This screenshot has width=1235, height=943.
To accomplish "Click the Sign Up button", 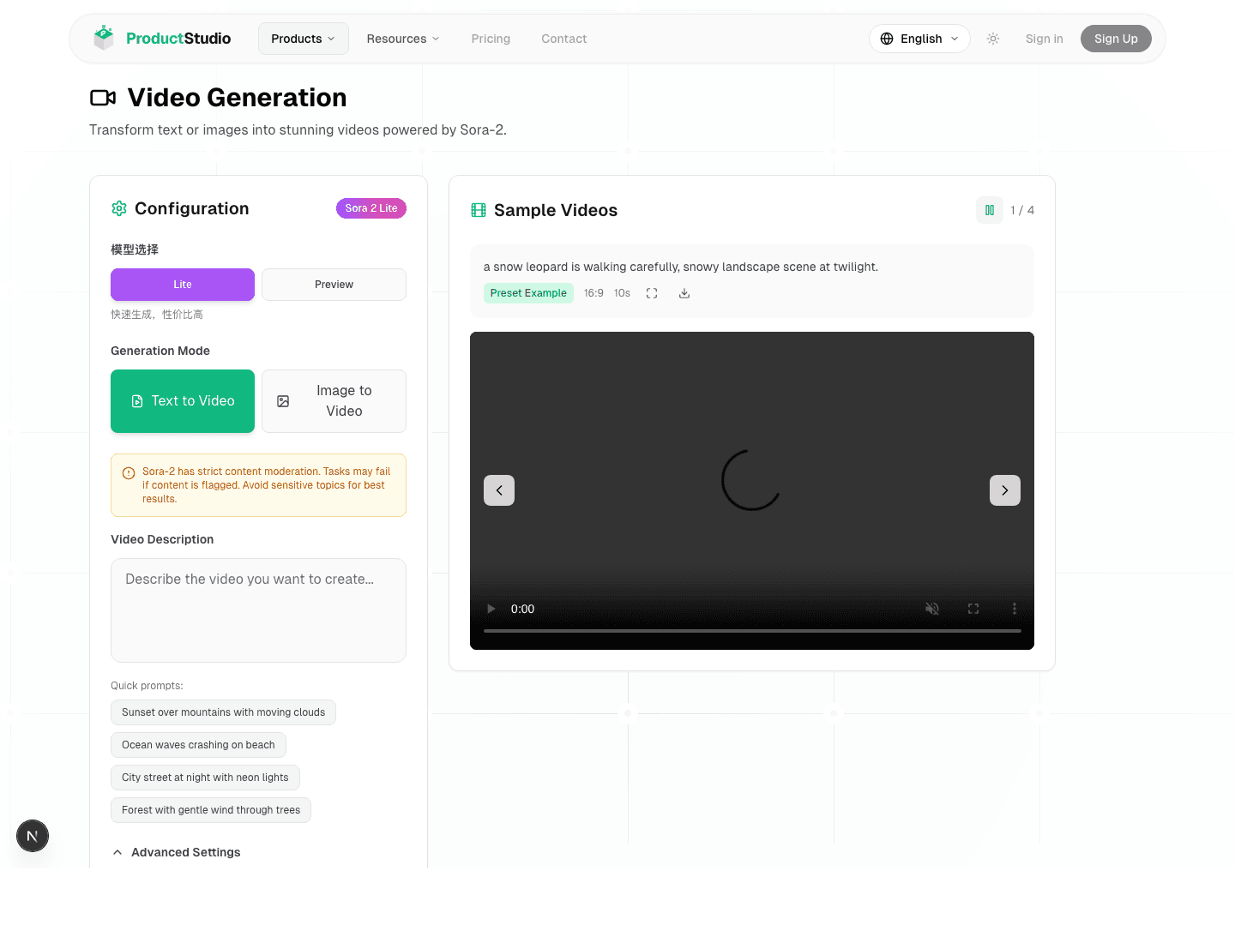I will (1116, 39).
